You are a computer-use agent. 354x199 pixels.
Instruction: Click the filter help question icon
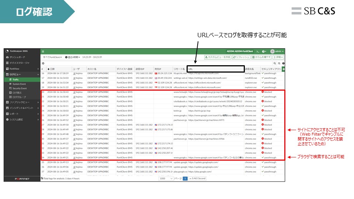point(283,63)
